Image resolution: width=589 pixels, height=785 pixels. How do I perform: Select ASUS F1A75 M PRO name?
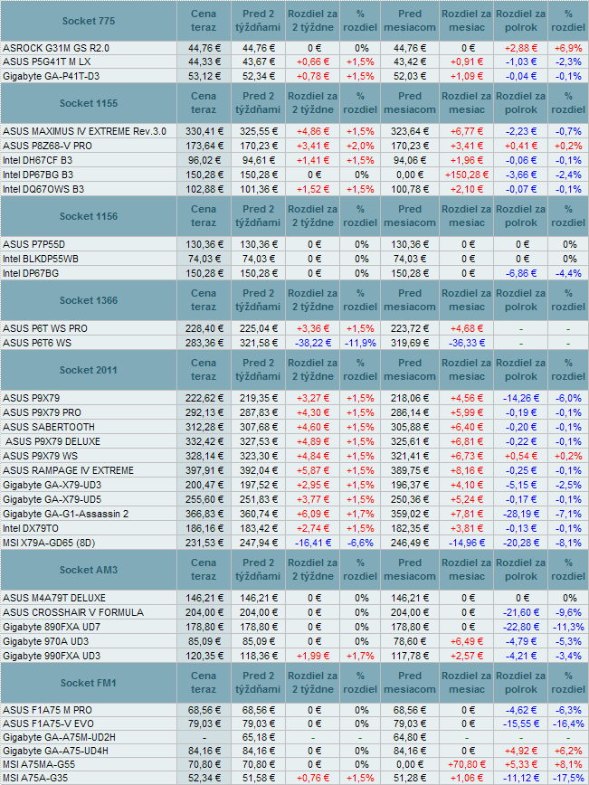click(47, 710)
